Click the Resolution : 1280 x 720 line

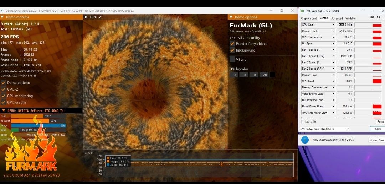(x=21, y=65)
